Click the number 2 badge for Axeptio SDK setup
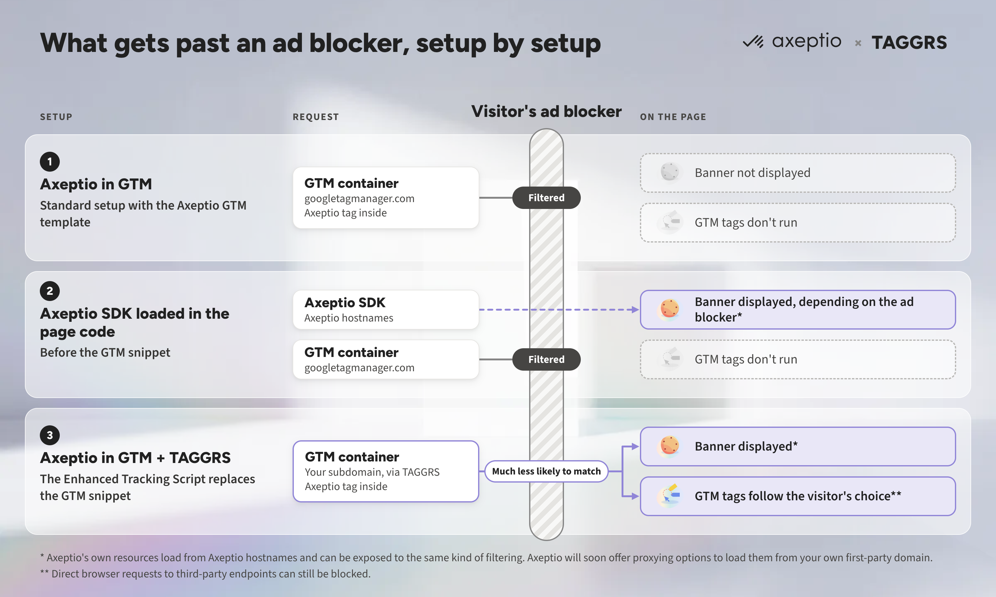 coord(49,291)
